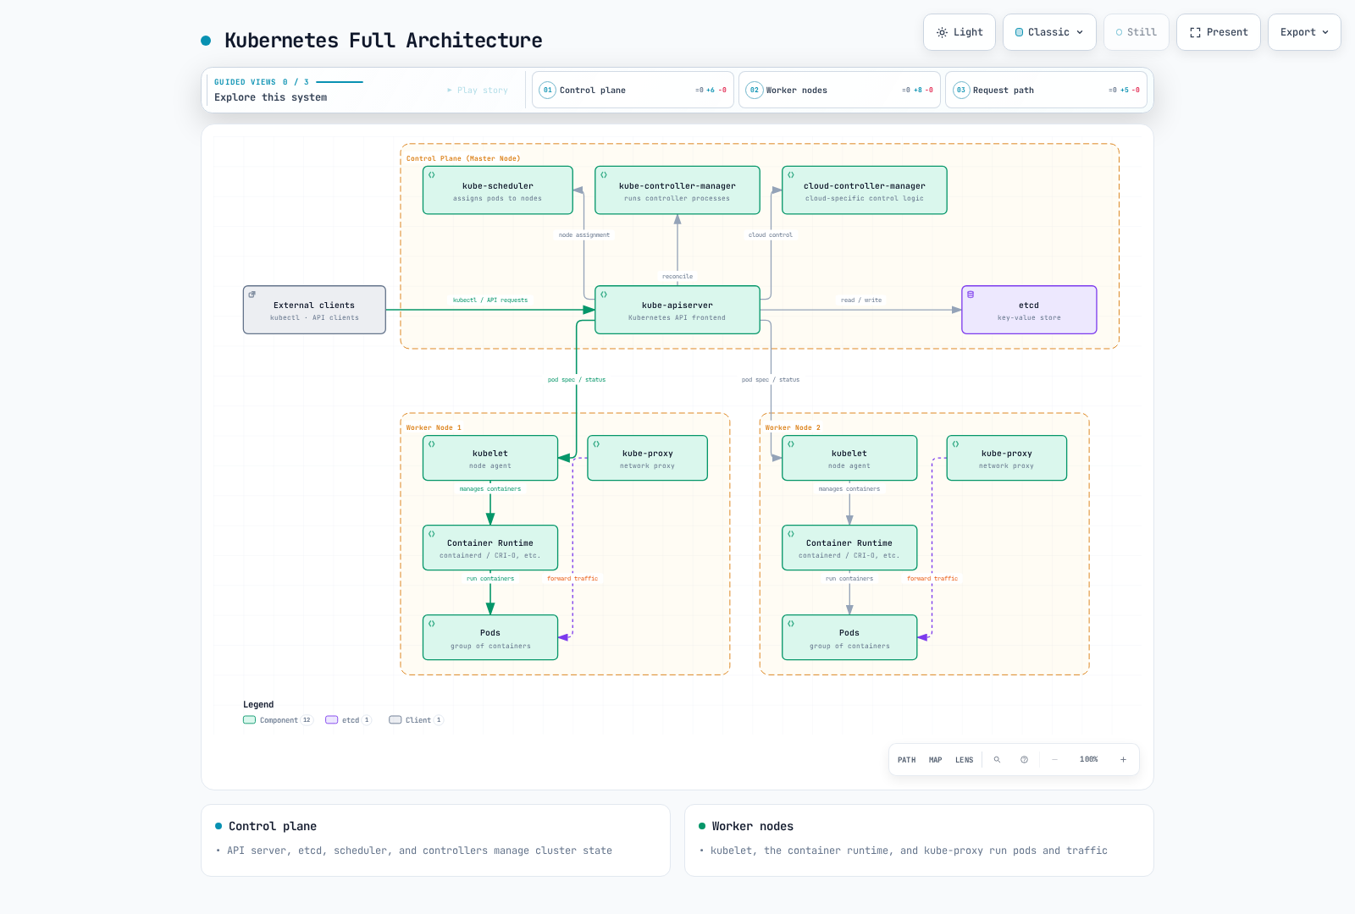The height and width of the screenshot is (914, 1355).
Task: Play the guided story
Action: tap(478, 90)
